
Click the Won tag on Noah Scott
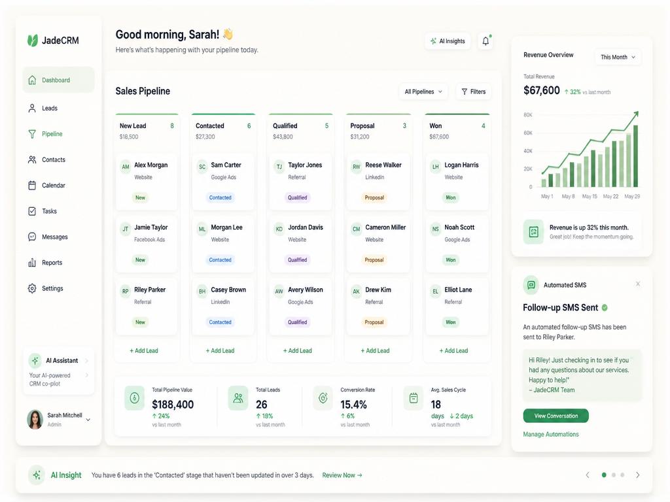451,260
